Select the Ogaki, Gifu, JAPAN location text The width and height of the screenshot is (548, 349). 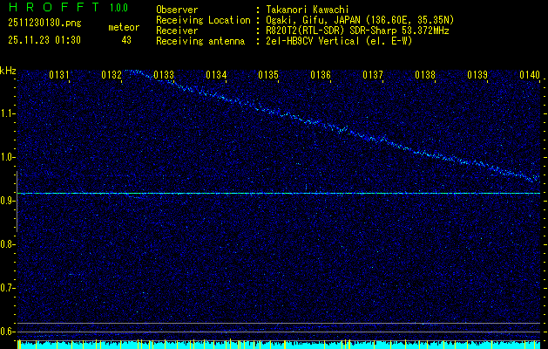click(x=360, y=20)
